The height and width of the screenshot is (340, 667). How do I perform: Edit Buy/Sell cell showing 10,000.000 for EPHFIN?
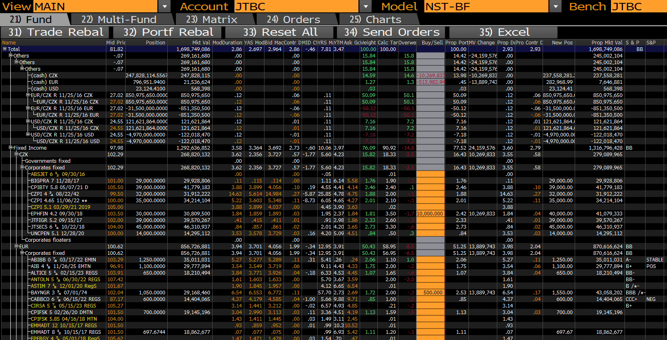click(x=431, y=214)
